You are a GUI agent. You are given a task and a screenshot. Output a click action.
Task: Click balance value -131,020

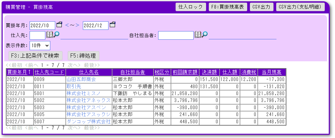pos(274,87)
